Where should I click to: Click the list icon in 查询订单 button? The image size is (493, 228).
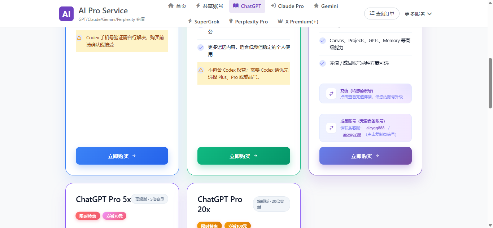[372, 14]
